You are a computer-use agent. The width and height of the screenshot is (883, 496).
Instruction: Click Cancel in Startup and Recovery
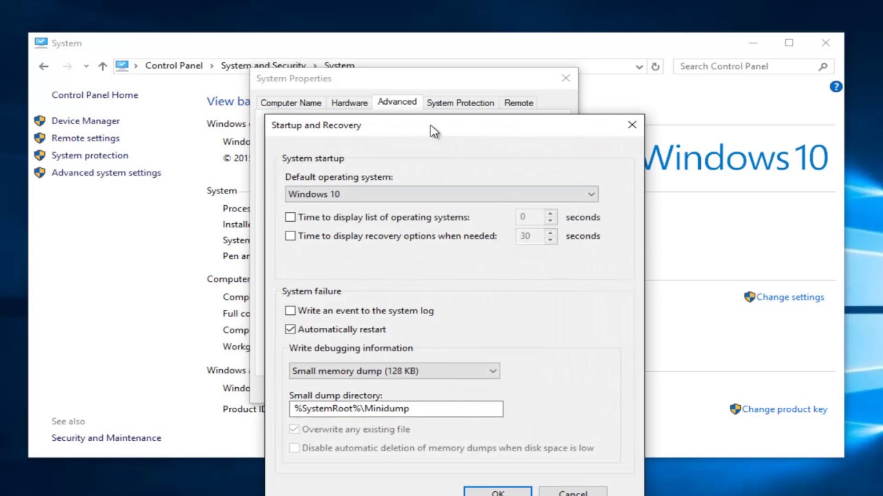(x=573, y=491)
